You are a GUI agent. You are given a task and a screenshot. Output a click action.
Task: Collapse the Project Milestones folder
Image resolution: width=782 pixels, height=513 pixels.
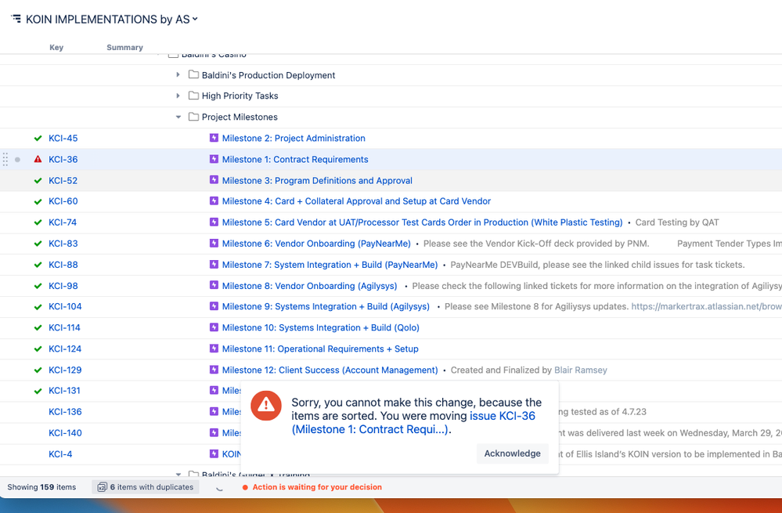click(x=178, y=117)
